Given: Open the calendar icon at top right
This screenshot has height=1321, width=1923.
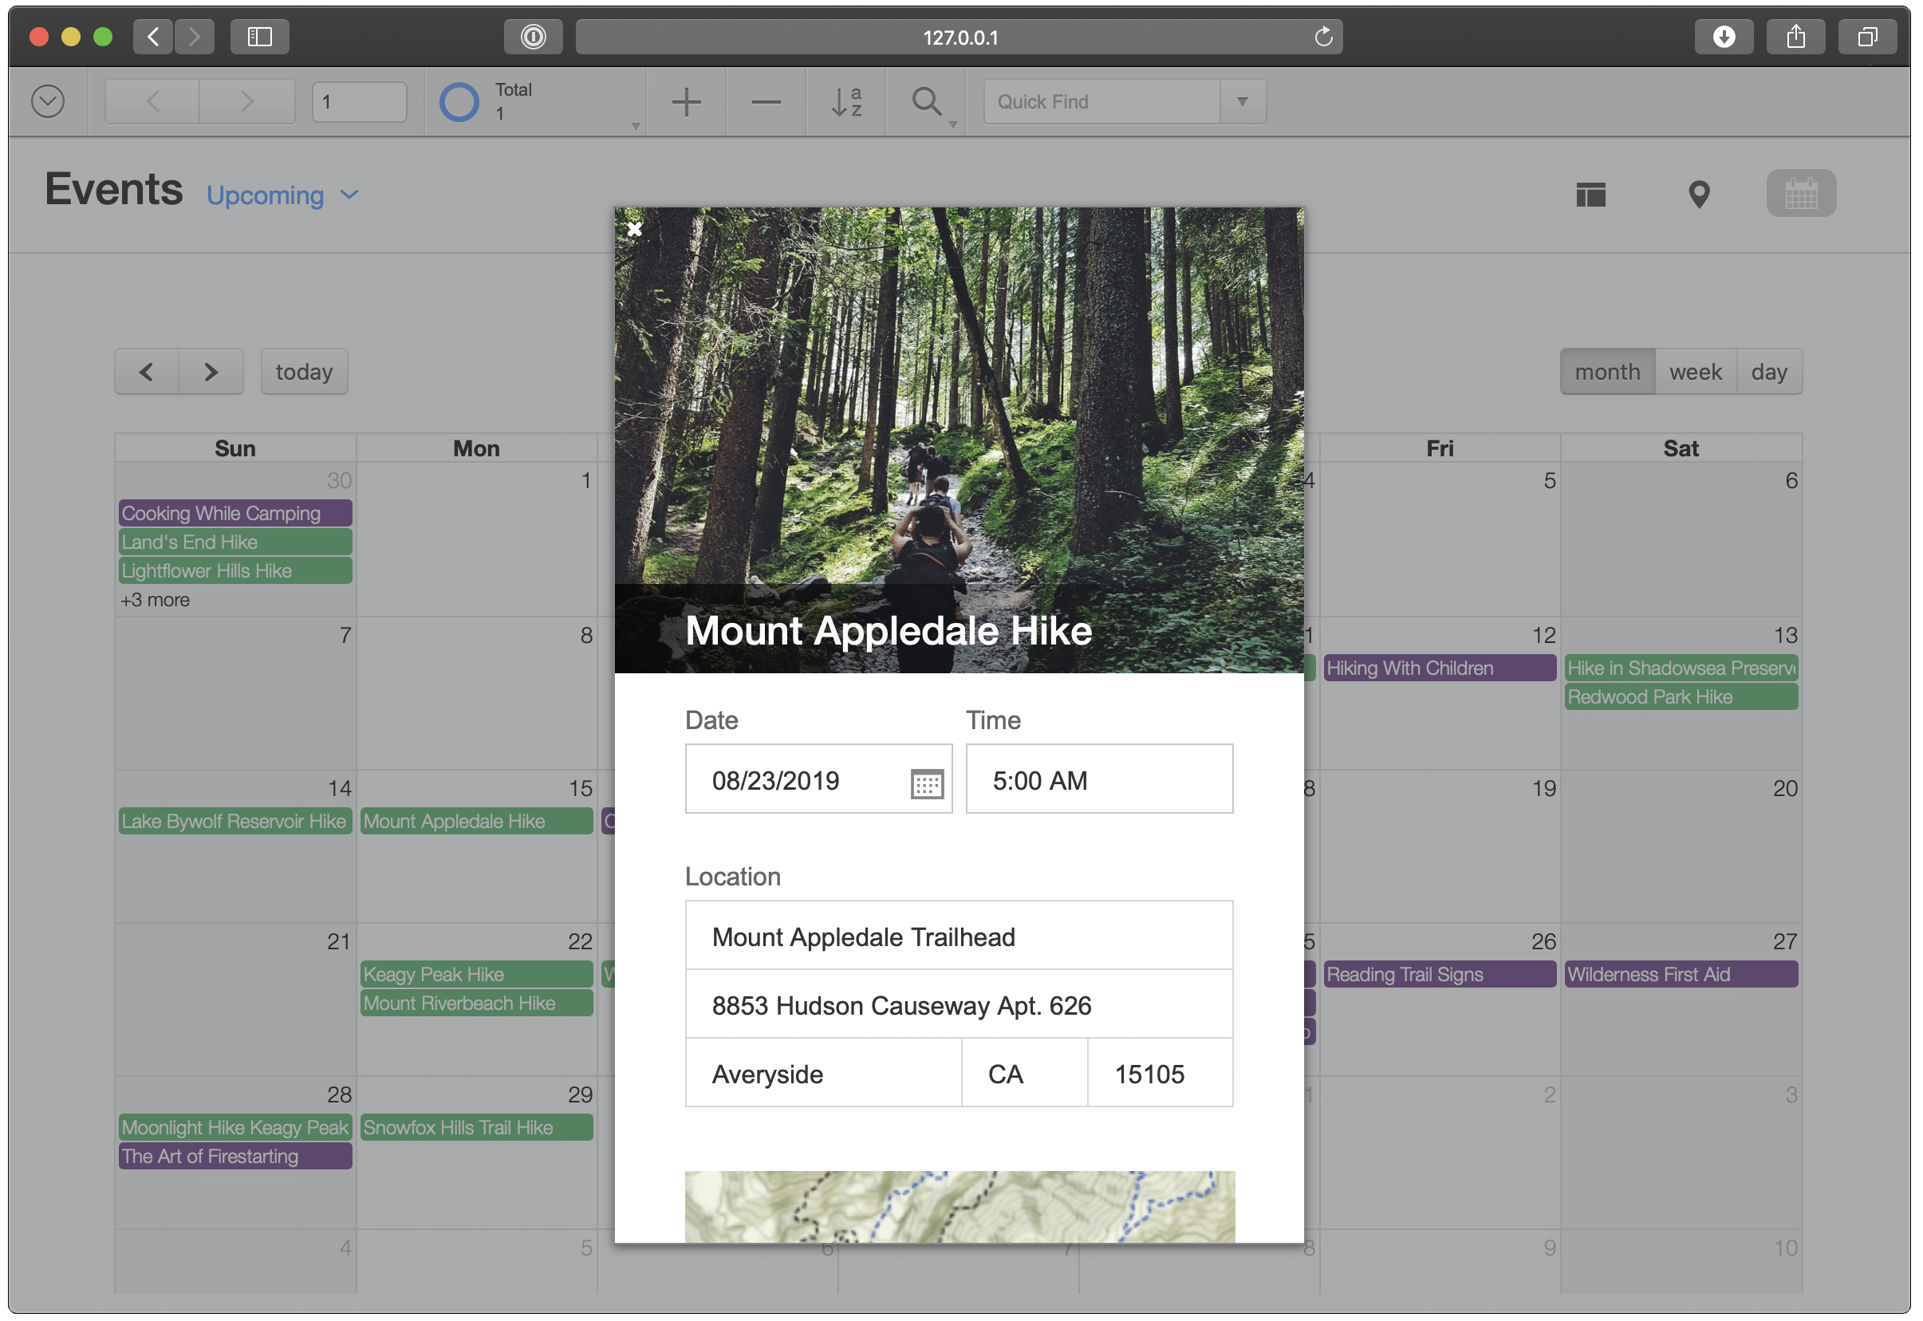Looking at the screenshot, I should [x=1800, y=193].
